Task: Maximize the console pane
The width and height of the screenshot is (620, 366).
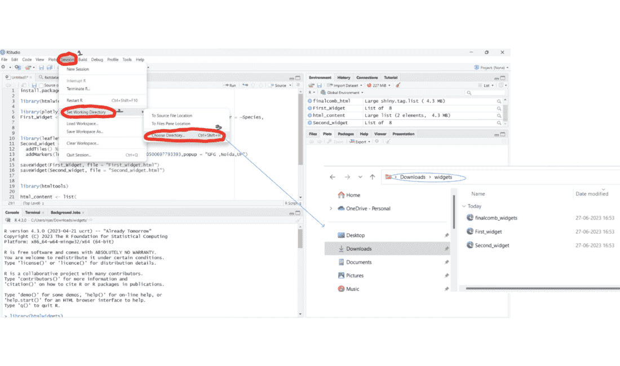Action: [298, 213]
